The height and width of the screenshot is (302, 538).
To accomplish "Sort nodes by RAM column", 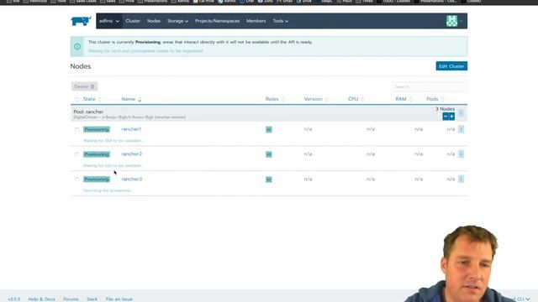I will point(403,99).
